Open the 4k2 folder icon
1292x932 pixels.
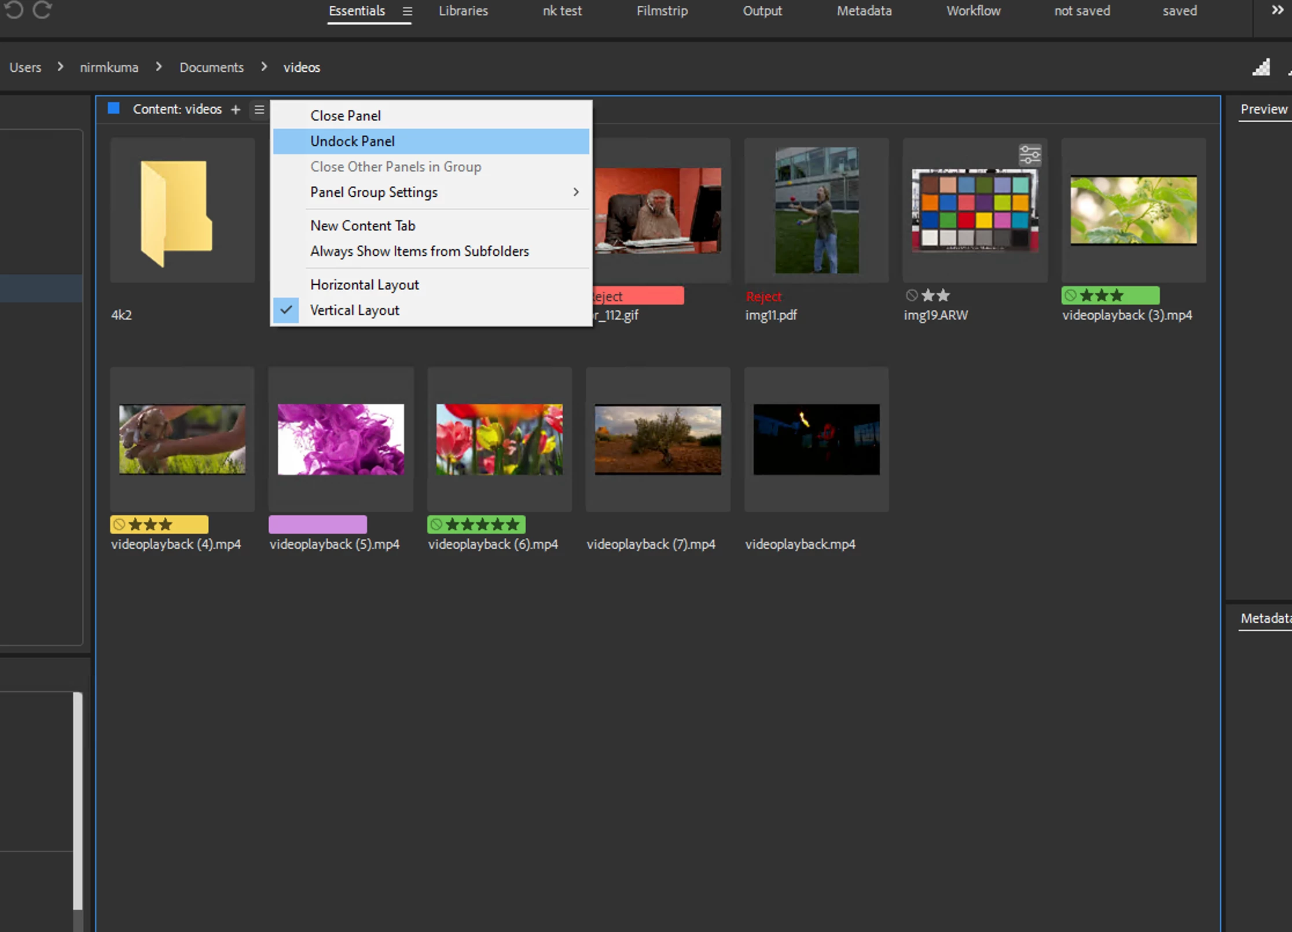point(177,212)
